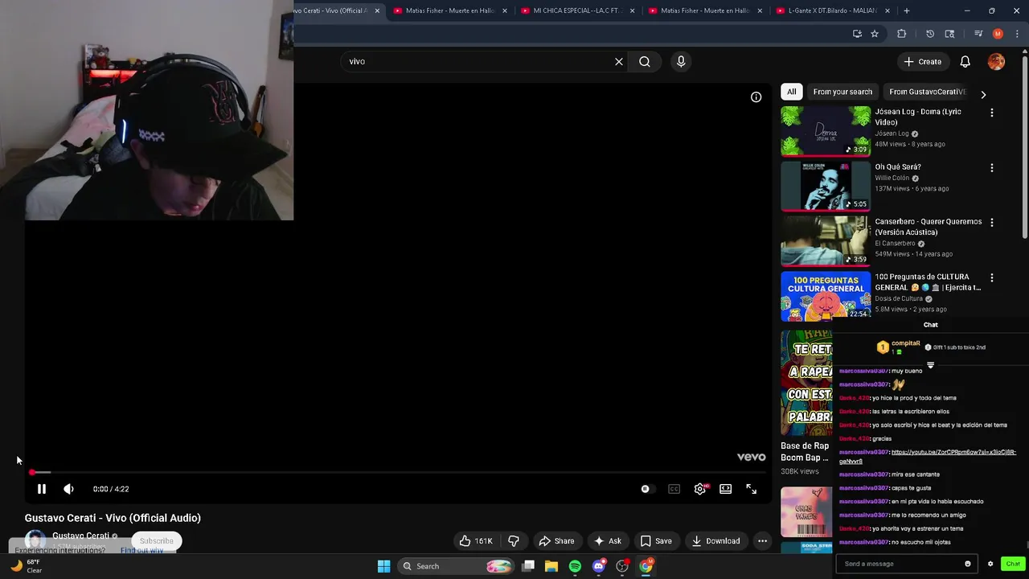1029x579 pixels.
Task: Open the 'Oh Qué Será?' Willie Colón thumbnail
Action: point(826,186)
